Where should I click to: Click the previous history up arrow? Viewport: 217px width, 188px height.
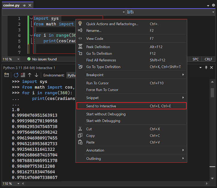(x=30, y=75)
